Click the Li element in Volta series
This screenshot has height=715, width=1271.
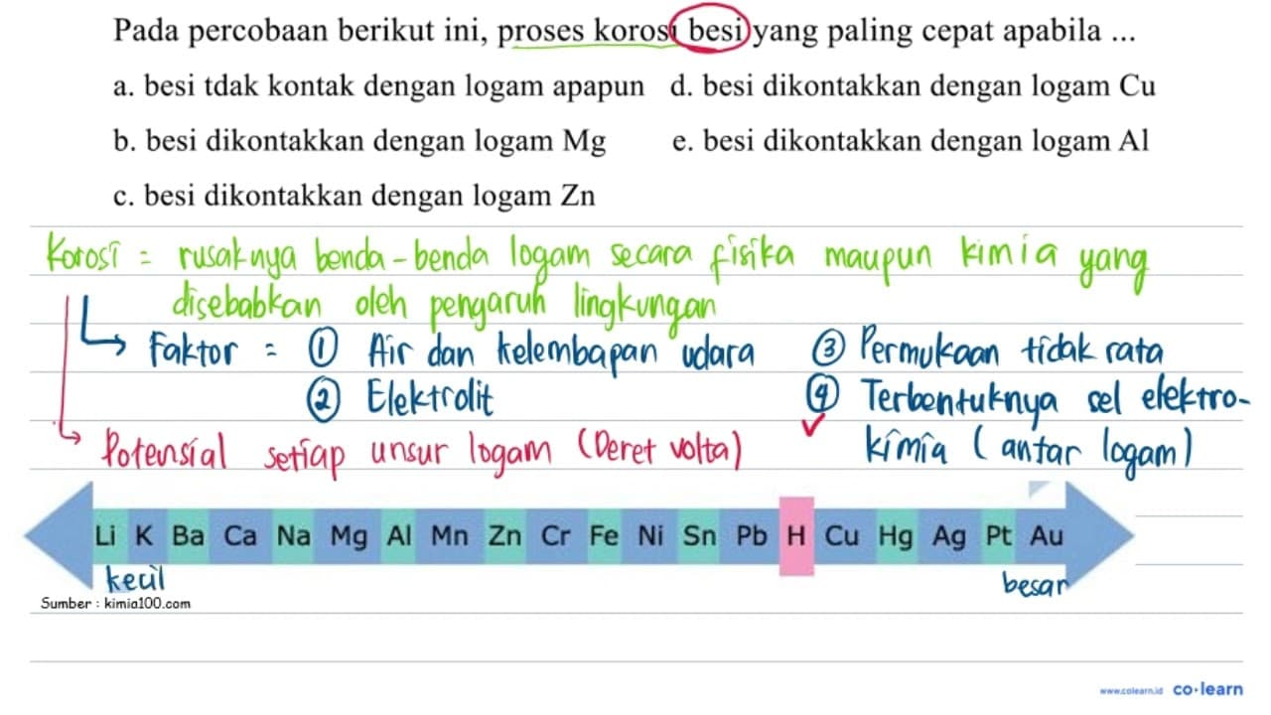click(x=106, y=536)
